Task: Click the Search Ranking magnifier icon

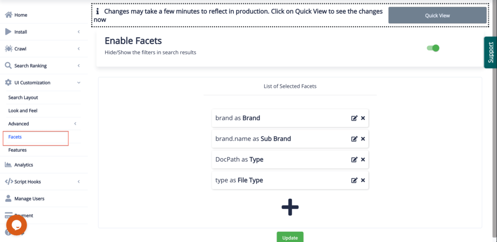Action: pyautogui.click(x=8, y=65)
